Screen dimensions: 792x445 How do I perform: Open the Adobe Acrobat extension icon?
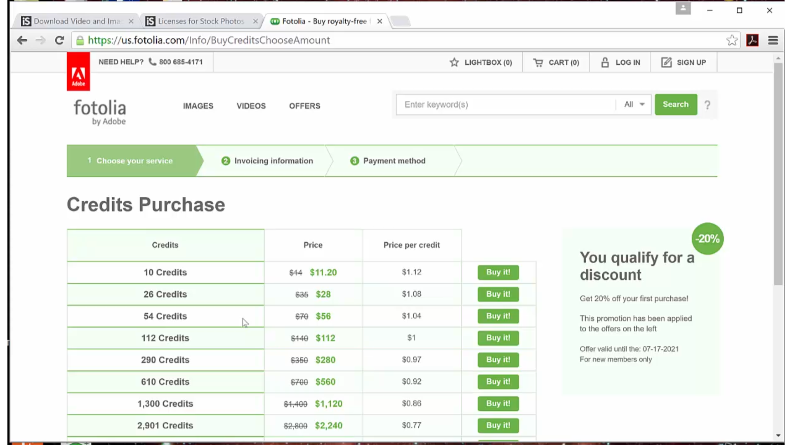pyautogui.click(x=752, y=40)
